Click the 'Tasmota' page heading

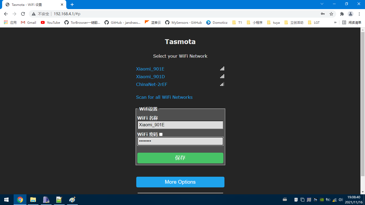point(180,42)
